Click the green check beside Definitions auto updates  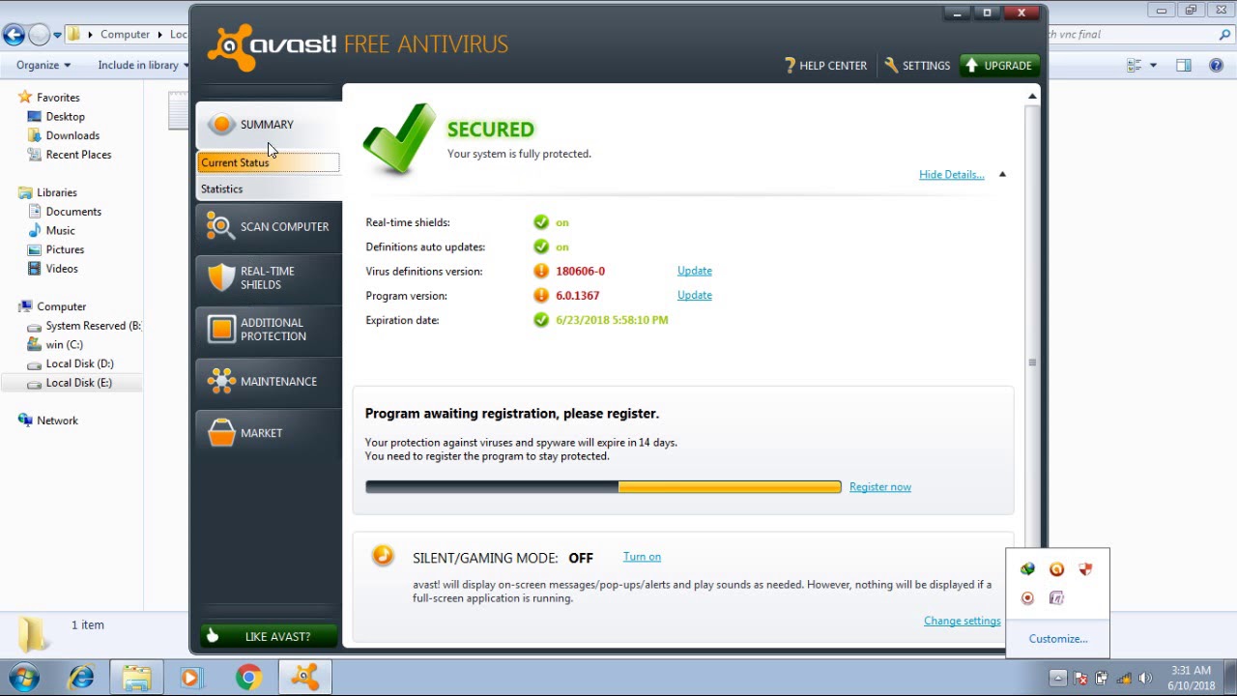[541, 246]
